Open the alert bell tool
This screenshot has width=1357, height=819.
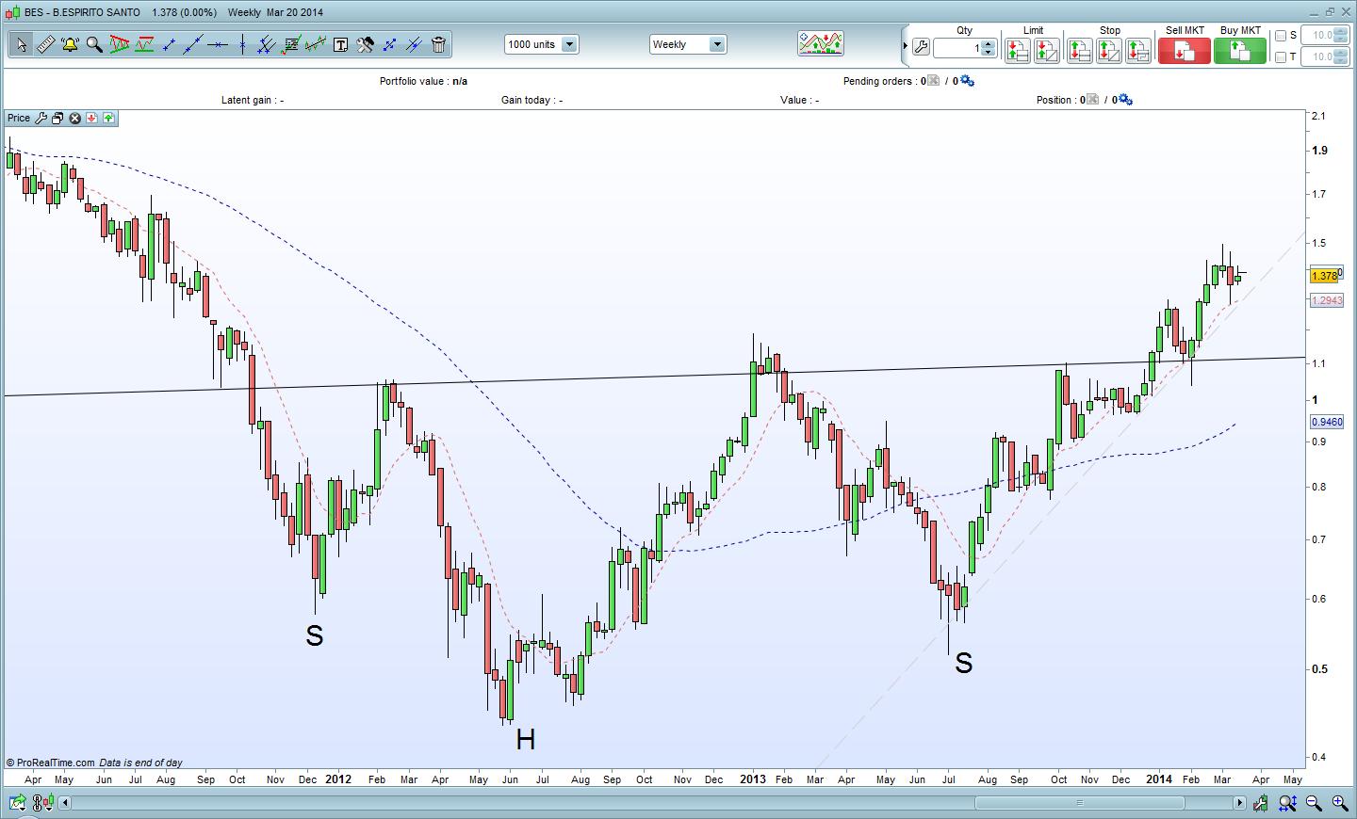(x=70, y=44)
